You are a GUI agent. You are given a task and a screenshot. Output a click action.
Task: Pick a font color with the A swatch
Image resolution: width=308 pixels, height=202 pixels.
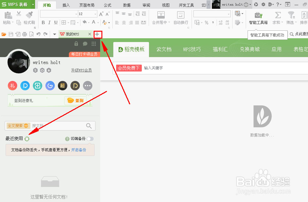click(94, 22)
